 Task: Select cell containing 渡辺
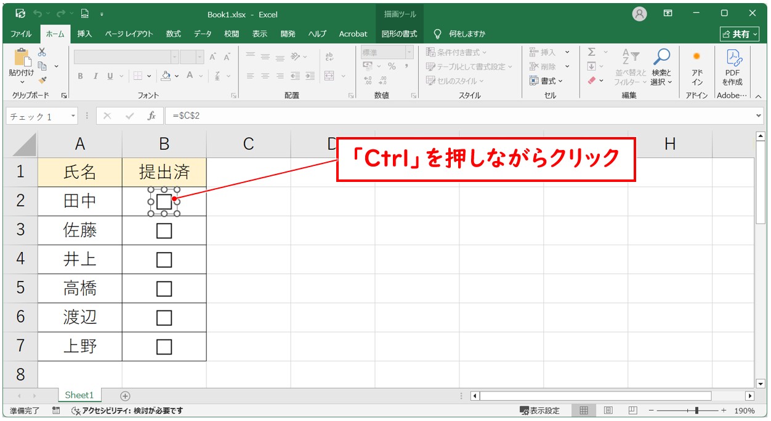point(80,317)
